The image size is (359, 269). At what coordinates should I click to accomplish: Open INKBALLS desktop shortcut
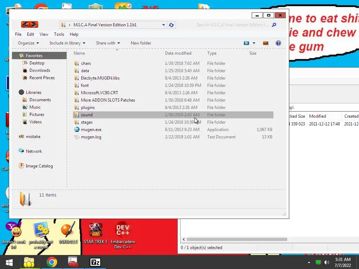click(x=68, y=233)
